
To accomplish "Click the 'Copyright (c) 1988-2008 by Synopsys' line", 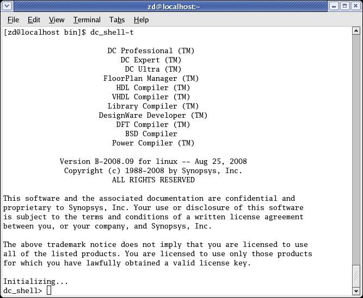I will click(x=153, y=171).
